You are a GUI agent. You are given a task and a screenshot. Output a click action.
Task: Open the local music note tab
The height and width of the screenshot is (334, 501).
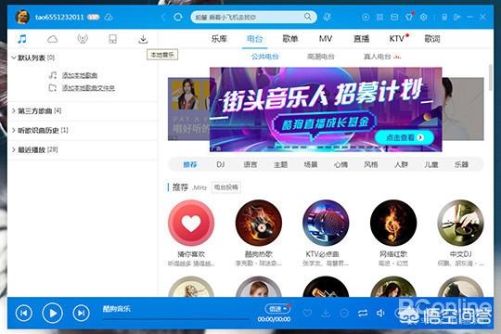22,39
